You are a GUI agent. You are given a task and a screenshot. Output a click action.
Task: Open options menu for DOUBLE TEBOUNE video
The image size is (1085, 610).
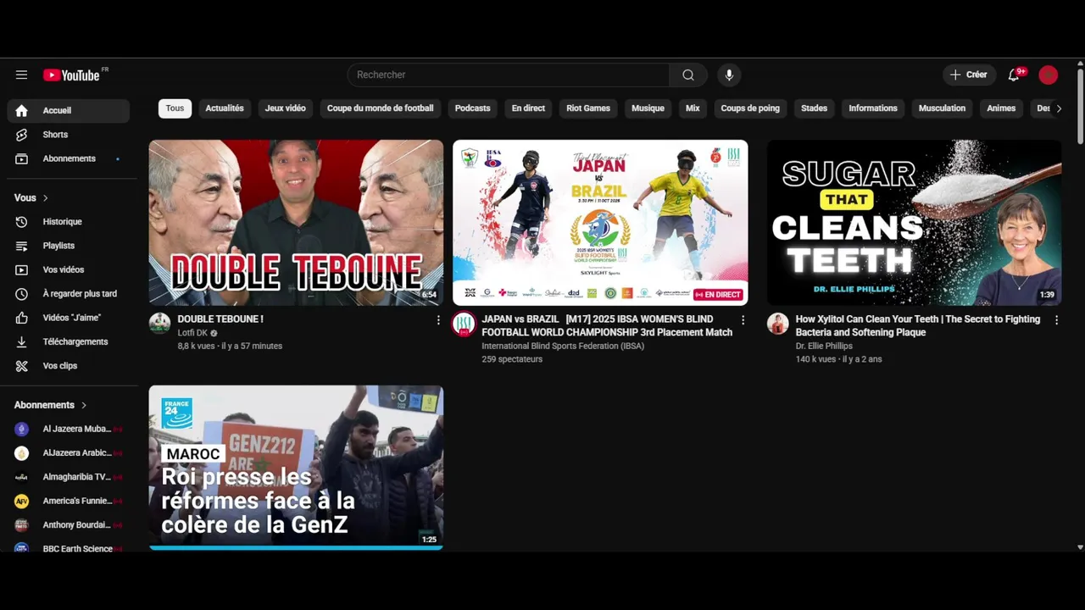coord(438,320)
